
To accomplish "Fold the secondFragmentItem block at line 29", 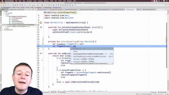I will pyautogui.click(x=43, y=70).
